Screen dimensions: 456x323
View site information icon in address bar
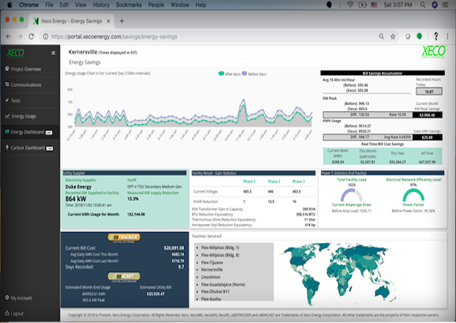coord(46,36)
